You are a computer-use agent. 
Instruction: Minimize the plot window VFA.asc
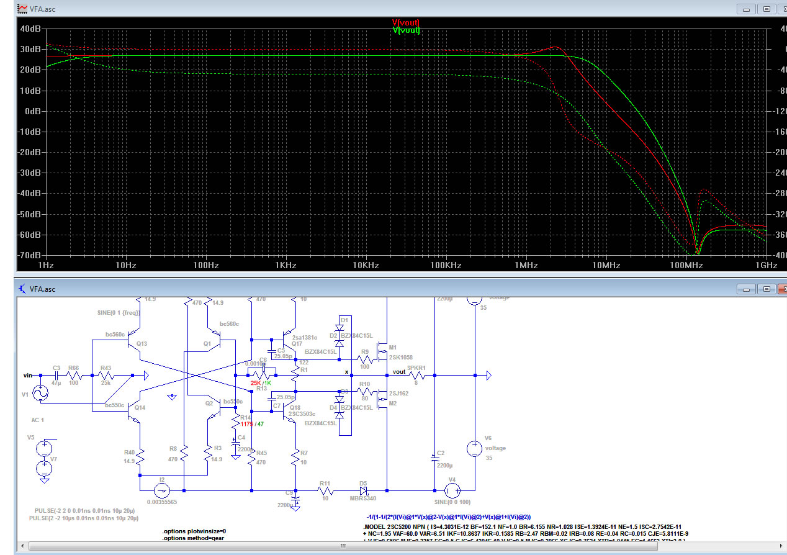[x=747, y=9]
